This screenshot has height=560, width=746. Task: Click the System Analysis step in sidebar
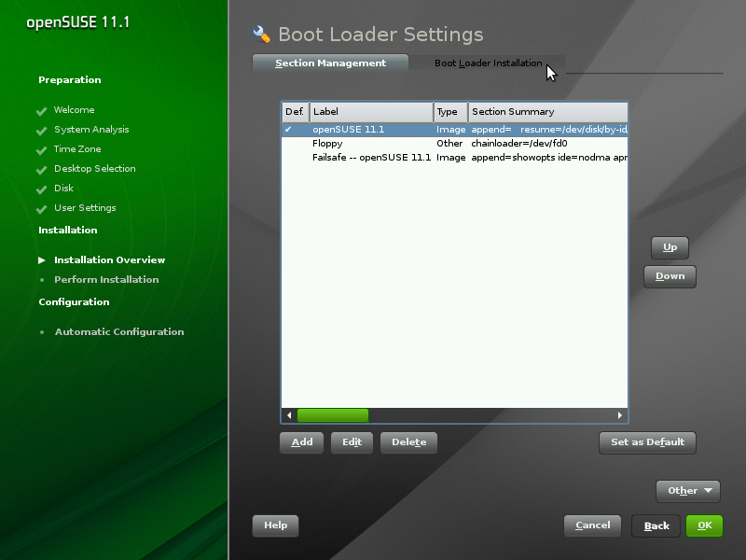pos(91,130)
